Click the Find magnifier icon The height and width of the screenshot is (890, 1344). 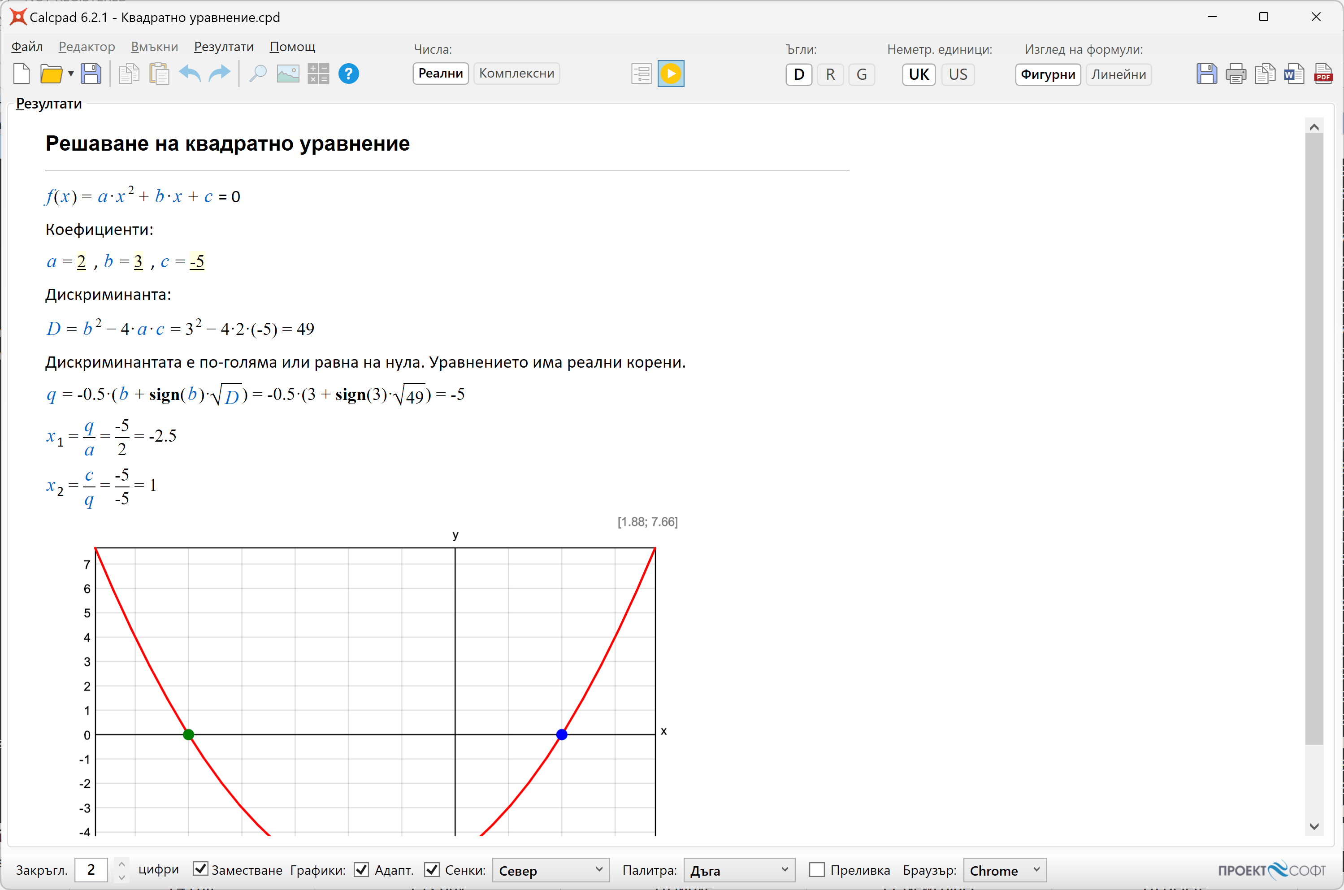click(x=258, y=74)
